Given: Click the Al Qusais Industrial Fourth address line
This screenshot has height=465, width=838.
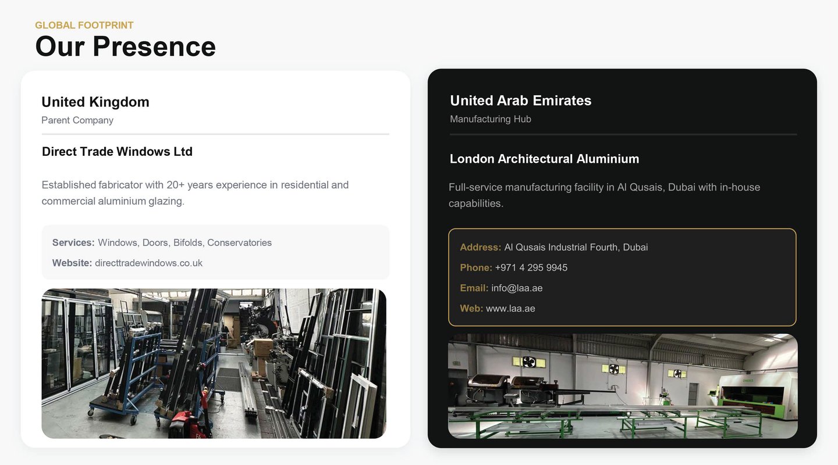Looking at the screenshot, I should coord(553,247).
